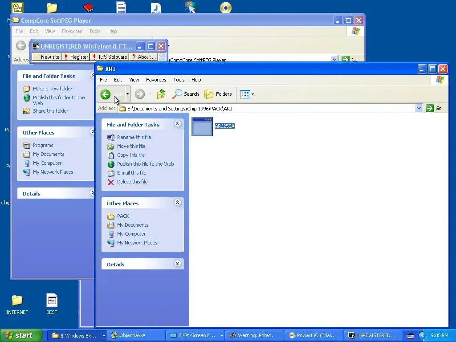Collapse File and Folder Tasks in ARJ window
The height and width of the screenshot is (342, 456).
[x=177, y=124]
